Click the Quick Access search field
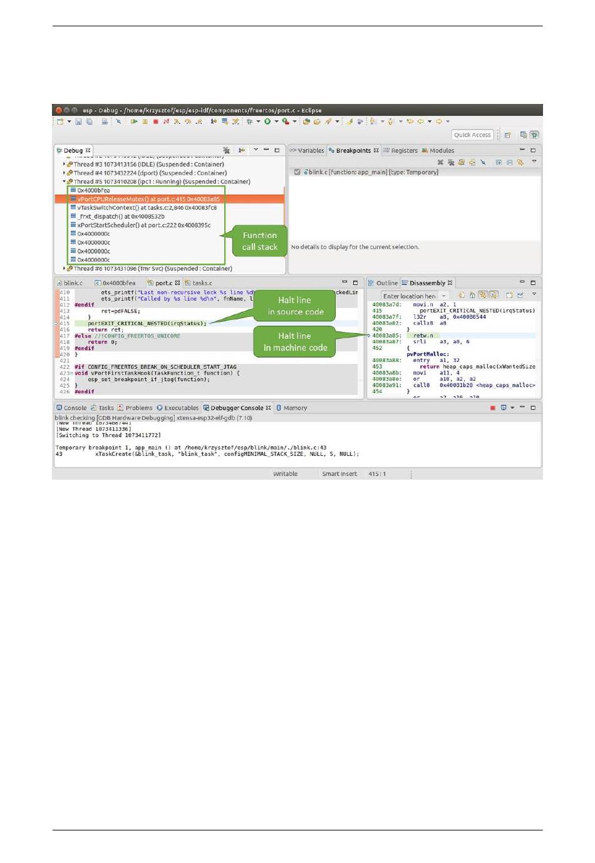 click(x=472, y=135)
